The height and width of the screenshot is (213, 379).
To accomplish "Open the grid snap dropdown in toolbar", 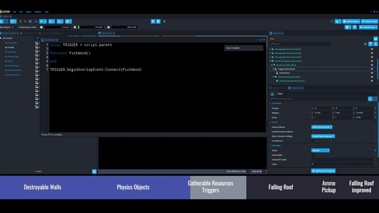I will (13, 21).
